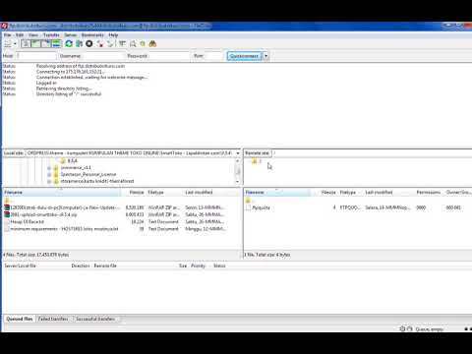Toggle processing of the transfer queue
Viewport: 472px width, 354px height.
(x=79, y=43)
